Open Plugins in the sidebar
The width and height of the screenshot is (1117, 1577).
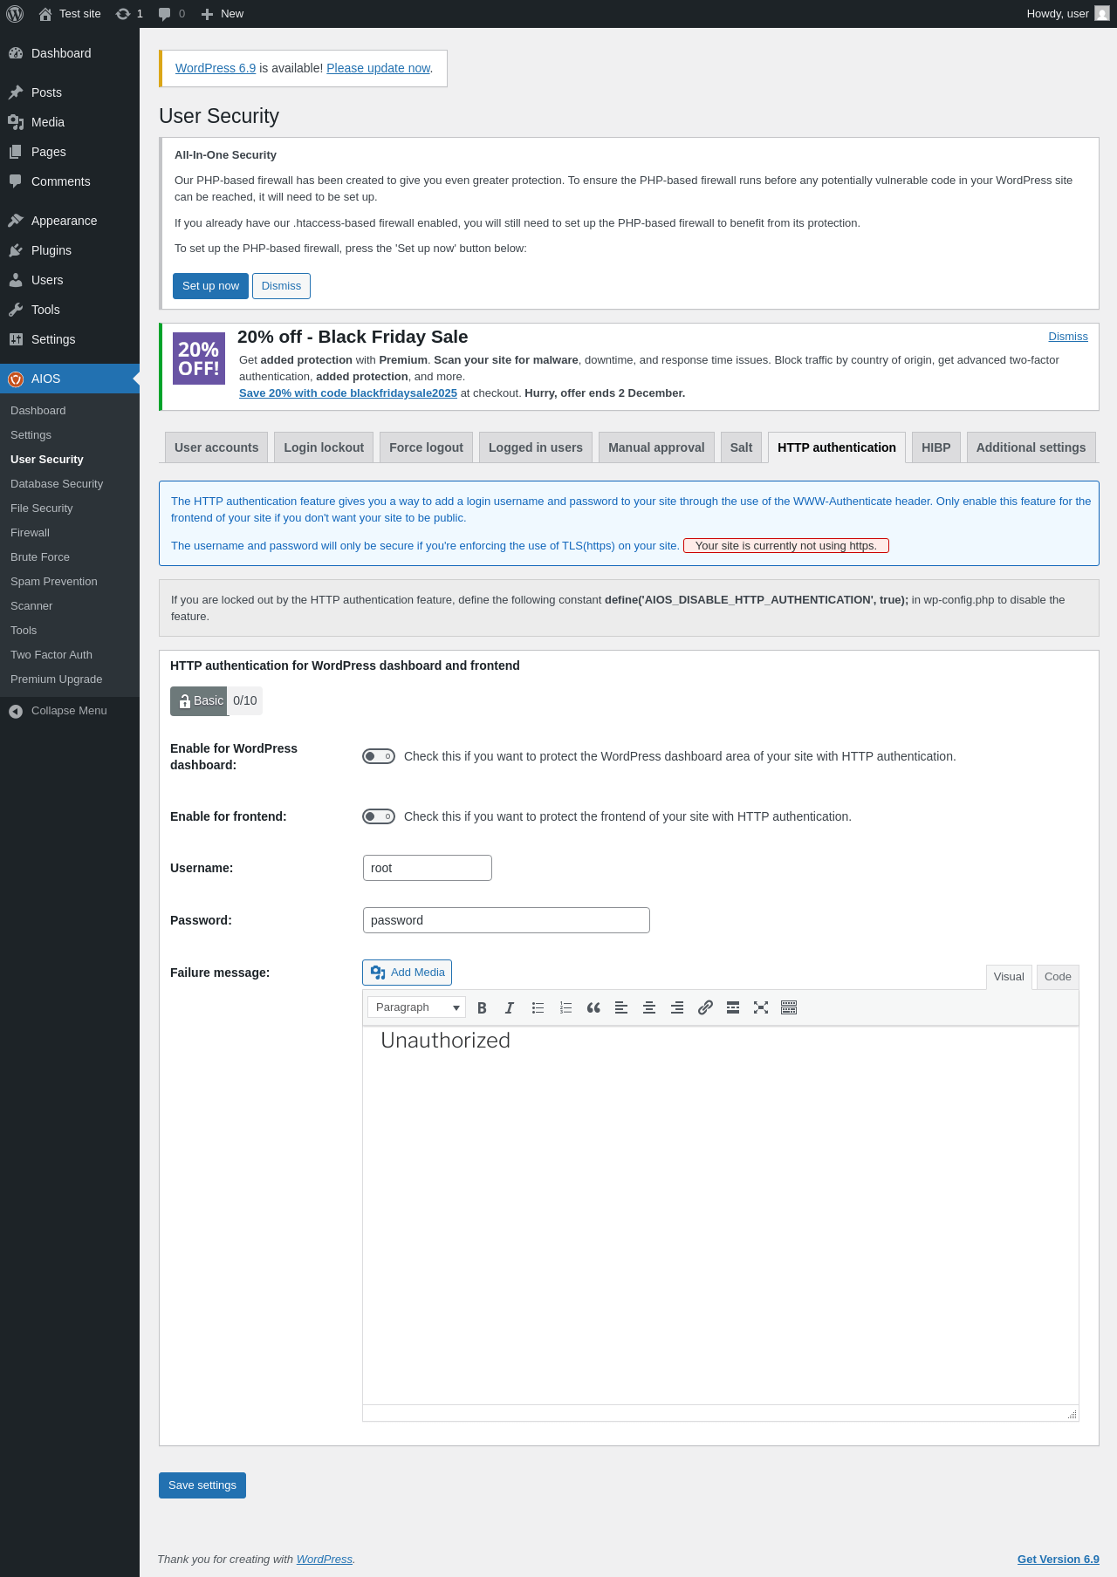coord(70,250)
